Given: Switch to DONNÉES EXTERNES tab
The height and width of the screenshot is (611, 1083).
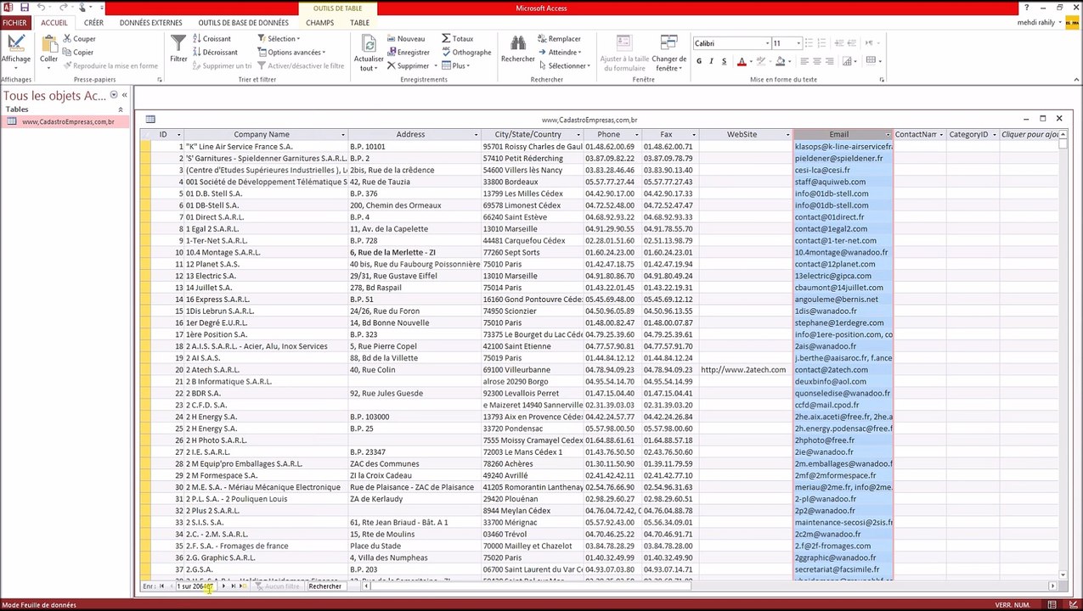Looking at the screenshot, I should [x=150, y=23].
